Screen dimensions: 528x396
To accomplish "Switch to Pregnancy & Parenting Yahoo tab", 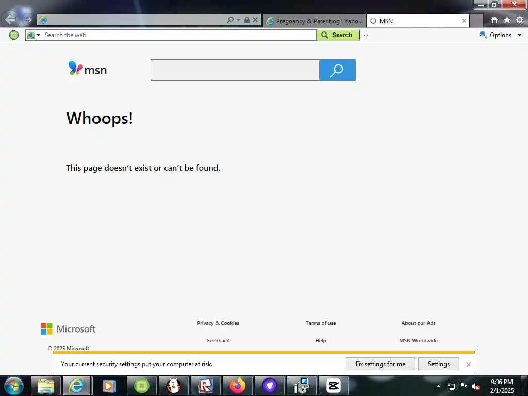I will (x=315, y=21).
